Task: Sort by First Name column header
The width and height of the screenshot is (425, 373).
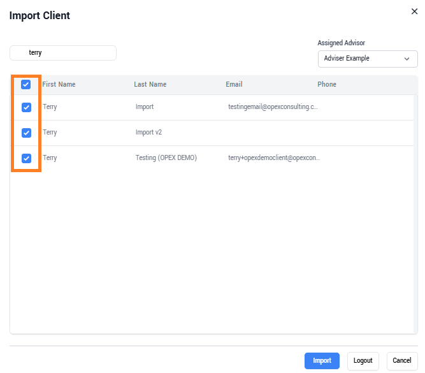Action: (59, 84)
